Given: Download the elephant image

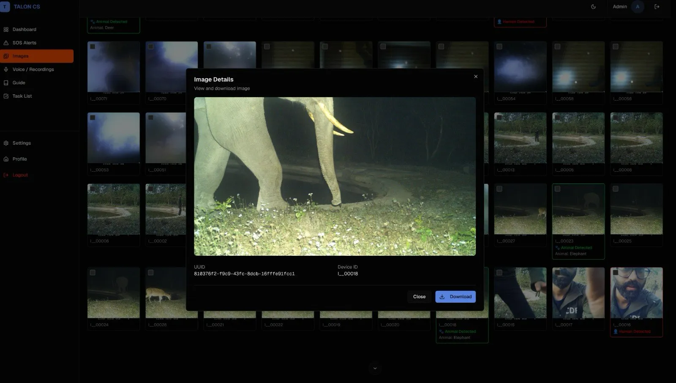Looking at the screenshot, I should point(455,297).
